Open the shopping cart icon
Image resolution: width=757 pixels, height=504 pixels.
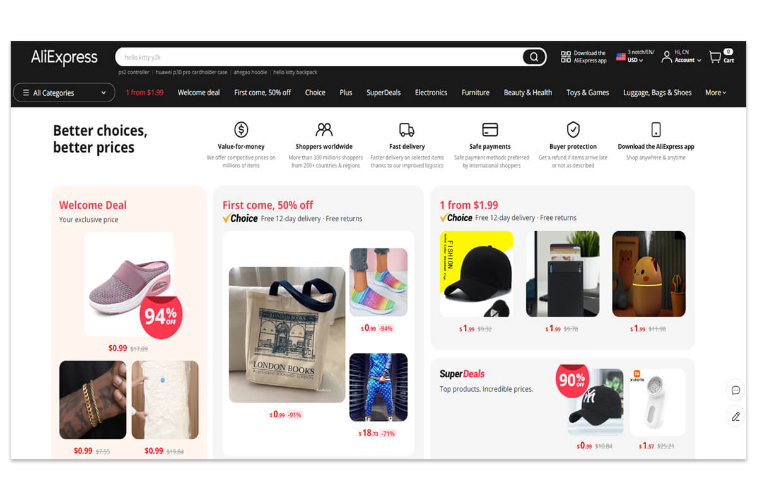[x=715, y=57]
